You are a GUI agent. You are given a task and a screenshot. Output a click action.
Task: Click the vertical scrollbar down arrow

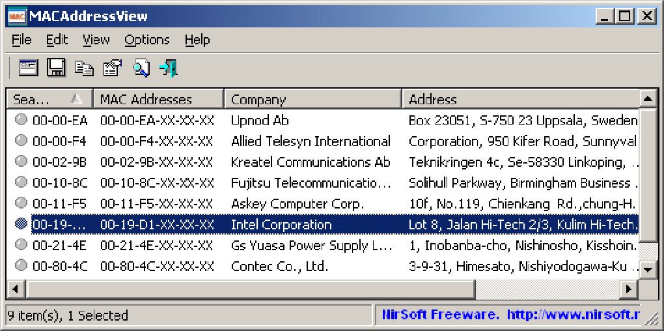point(648,268)
